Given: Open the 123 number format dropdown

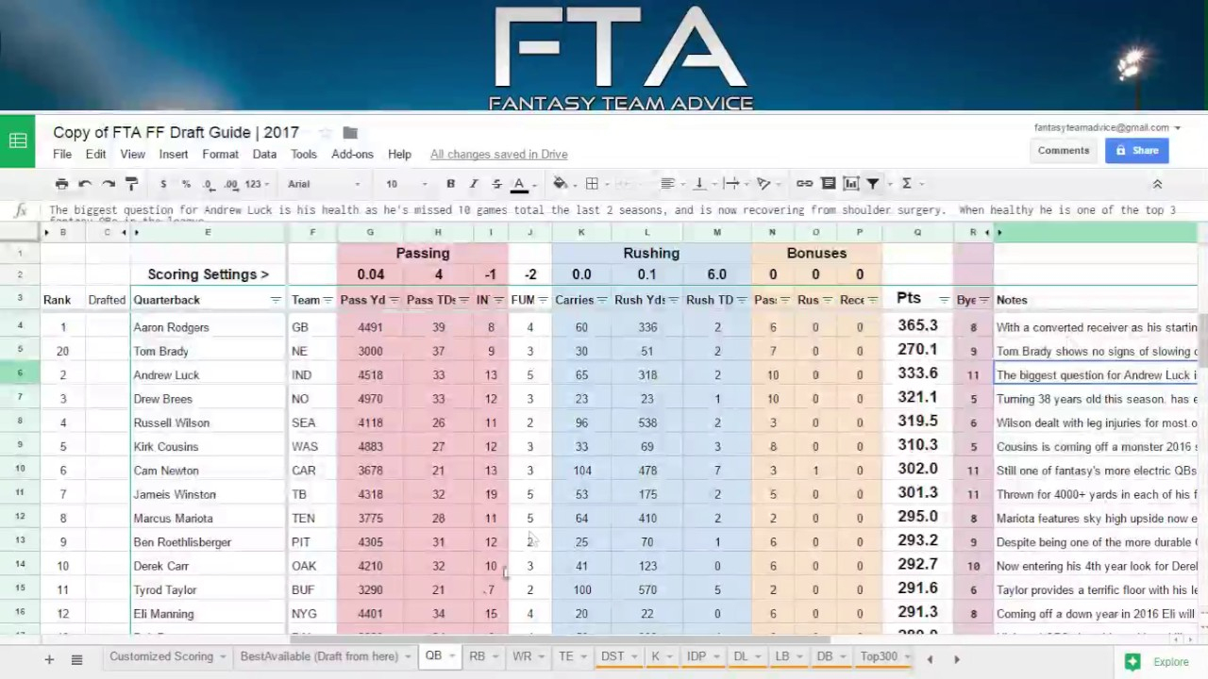Looking at the screenshot, I should pyautogui.click(x=257, y=184).
